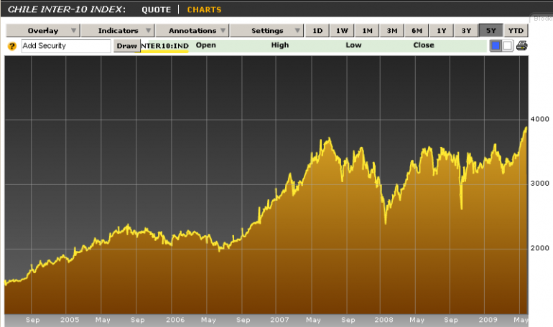Click the Open column label
Image resolution: width=553 pixels, height=327 pixels.
(206, 45)
